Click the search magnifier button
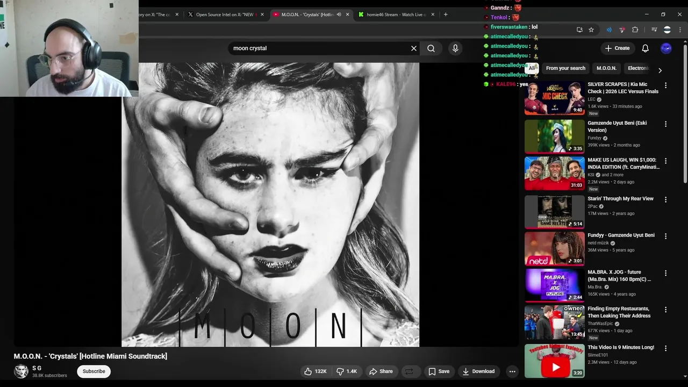Image resolution: width=688 pixels, height=387 pixels. pyautogui.click(x=431, y=48)
